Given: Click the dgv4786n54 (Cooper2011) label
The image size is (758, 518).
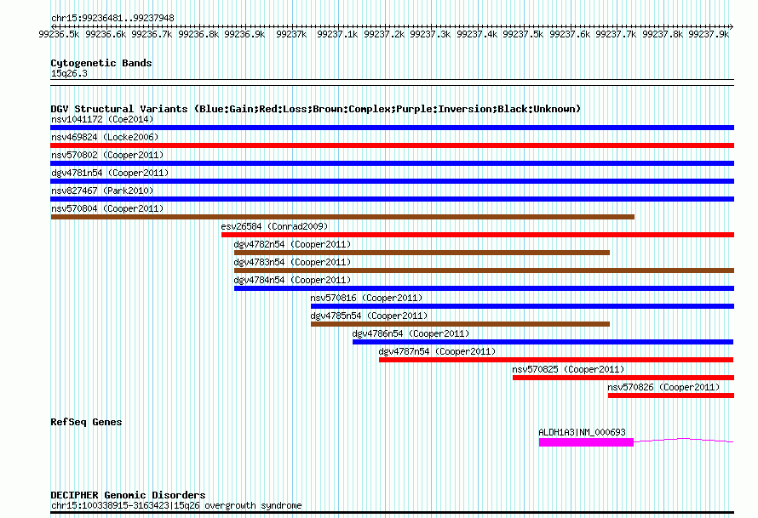Looking at the screenshot, I should coord(411,333).
